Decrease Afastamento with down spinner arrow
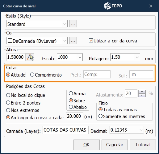 [x=142, y=95]
